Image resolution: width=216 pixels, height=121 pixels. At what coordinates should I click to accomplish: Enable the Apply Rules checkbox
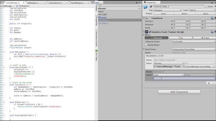pos(146,45)
